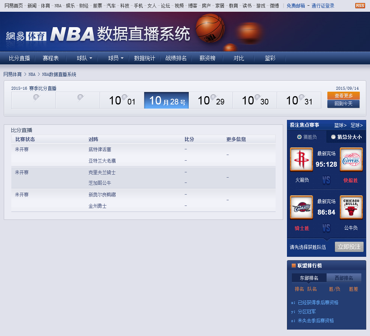
Task: Click the 克里夫兰骑士 team name
Action: pyautogui.click(x=102, y=172)
